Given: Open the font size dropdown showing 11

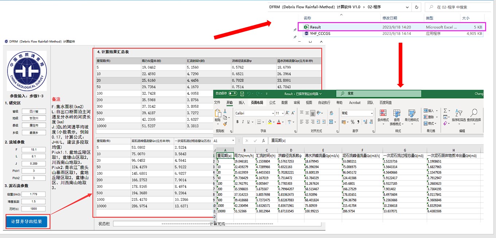Looking at the screenshot, I should coord(282,113).
